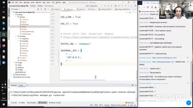Expand External Libraries node
This screenshot has height=108, width=193.
click(12, 75)
